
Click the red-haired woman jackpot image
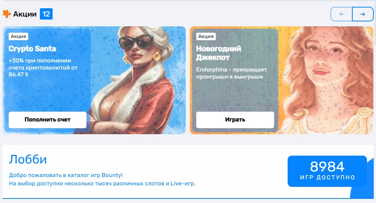point(326,80)
